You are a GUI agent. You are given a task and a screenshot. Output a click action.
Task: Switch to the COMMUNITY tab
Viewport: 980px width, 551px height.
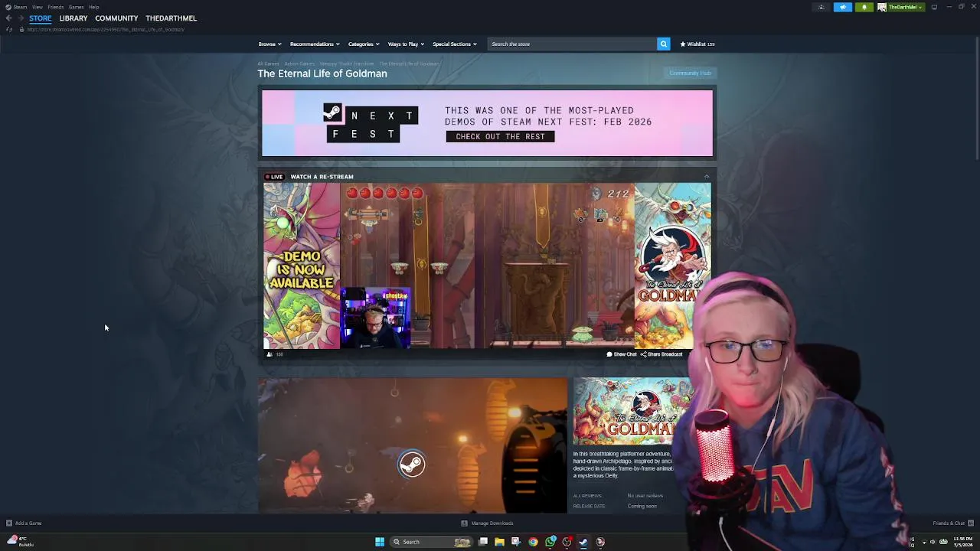pos(116,18)
